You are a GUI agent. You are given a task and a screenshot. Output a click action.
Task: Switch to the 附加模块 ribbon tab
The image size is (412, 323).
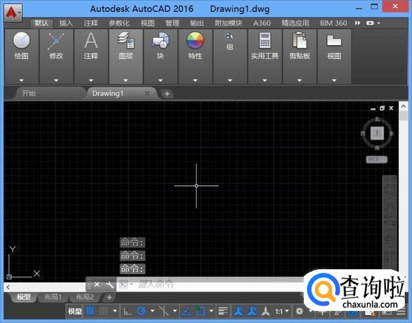228,24
